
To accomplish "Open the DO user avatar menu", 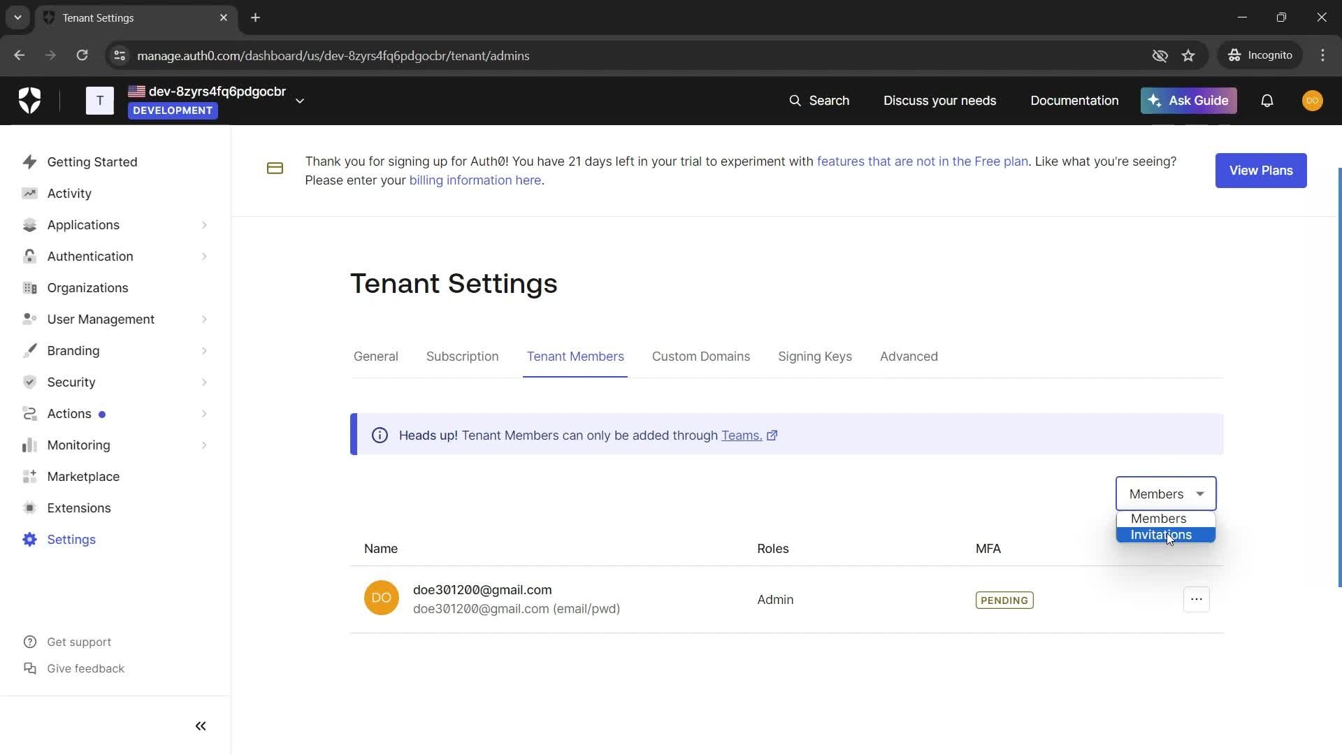I will pyautogui.click(x=1312, y=101).
